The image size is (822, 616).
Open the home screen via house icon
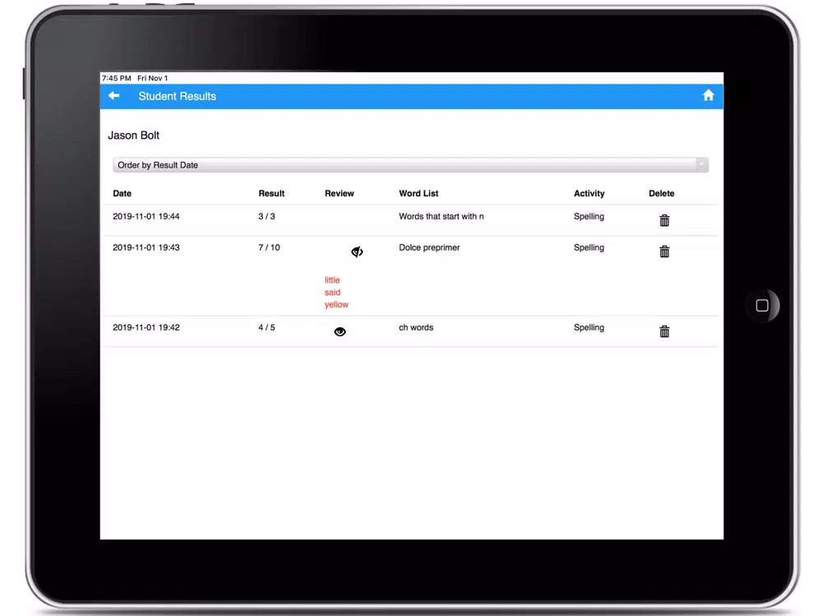[709, 95]
